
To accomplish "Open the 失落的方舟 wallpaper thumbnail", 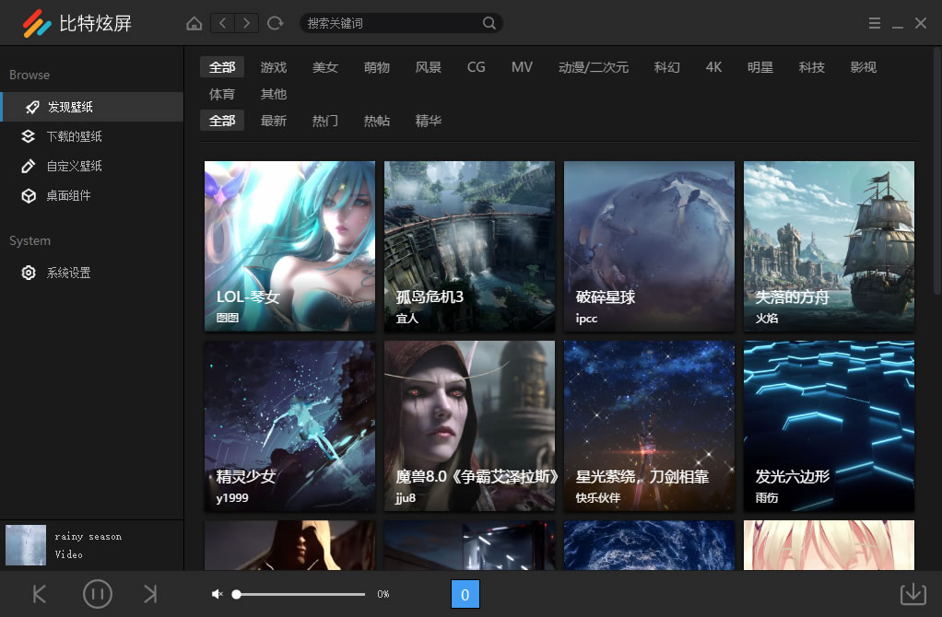I will point(829,246).
